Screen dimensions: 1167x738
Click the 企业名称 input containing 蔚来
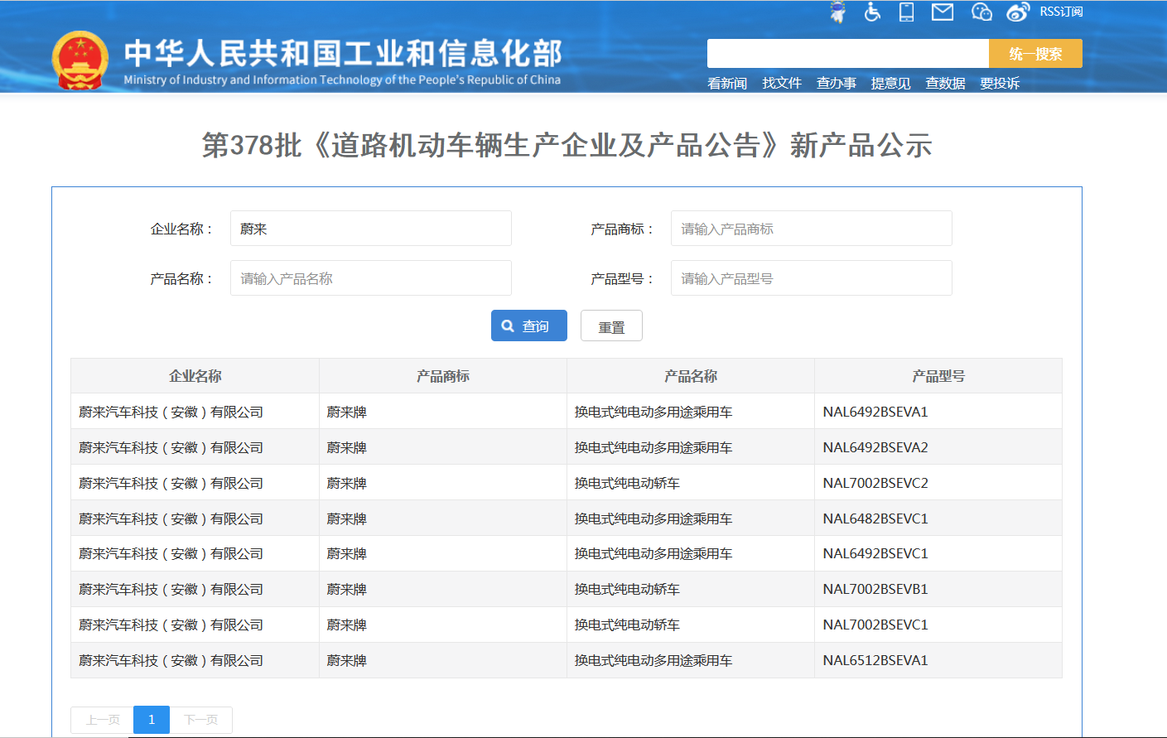[371, 229]
